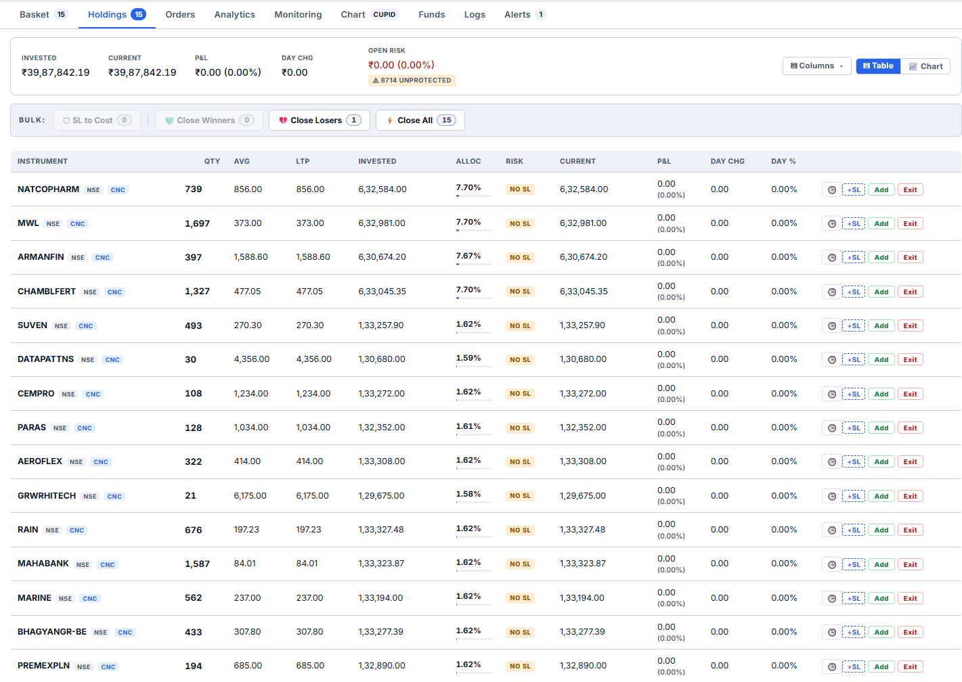Exit the ARMANFIN position

(911, 258)
